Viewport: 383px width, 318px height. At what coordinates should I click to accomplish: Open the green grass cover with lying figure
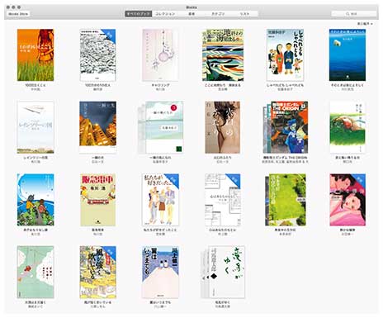(348, 127)
